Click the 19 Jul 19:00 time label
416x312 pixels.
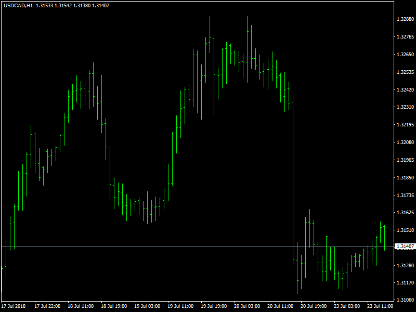(214, 306)
